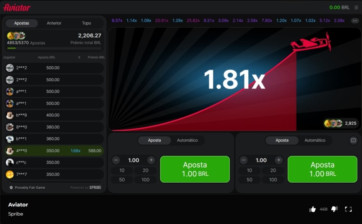Open the Anterior tab
Screen dimensions: 362x224
[x=54, y=23]
